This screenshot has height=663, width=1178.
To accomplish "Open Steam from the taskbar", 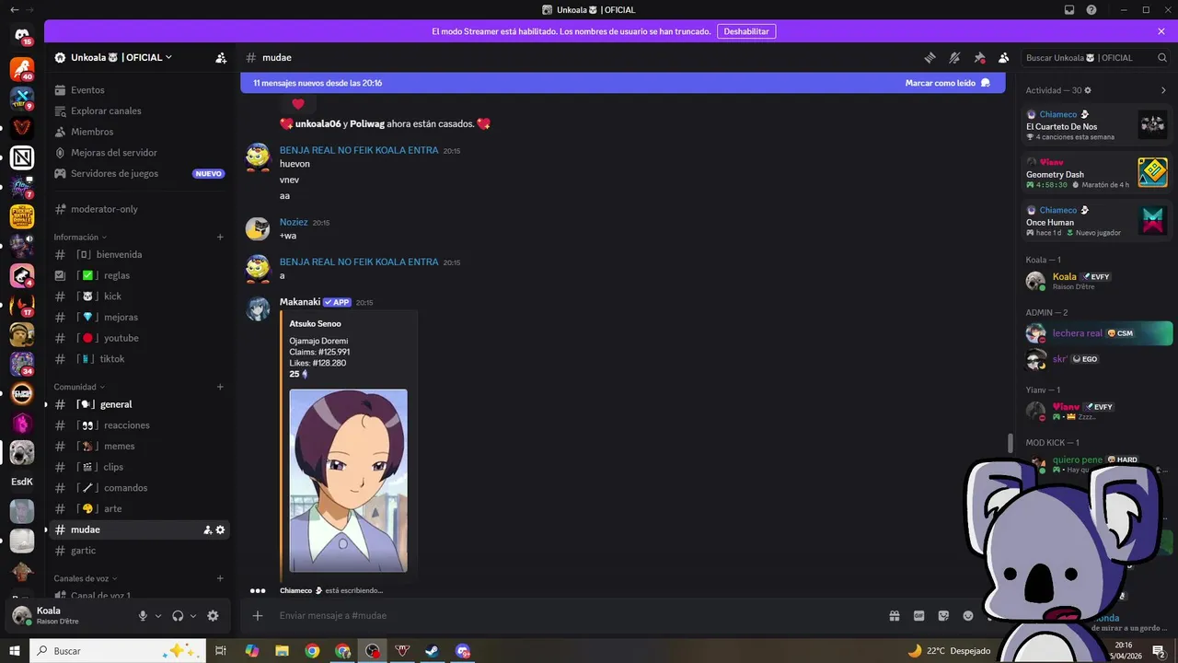I will coord(432,651).
